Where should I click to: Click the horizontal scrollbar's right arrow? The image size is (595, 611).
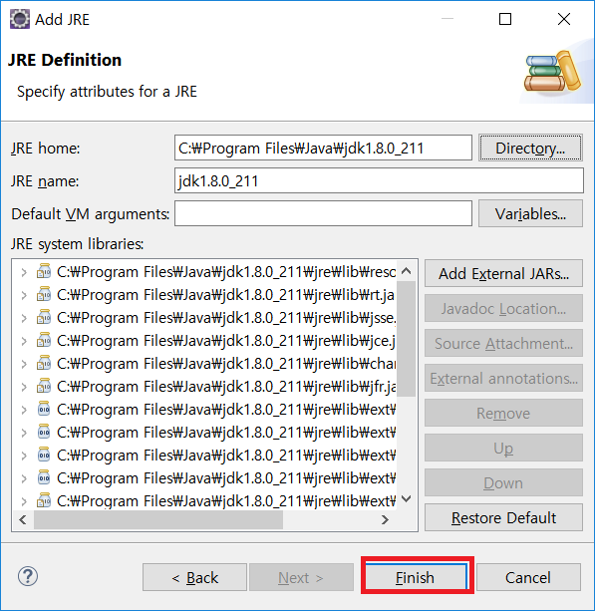point(386,519)
